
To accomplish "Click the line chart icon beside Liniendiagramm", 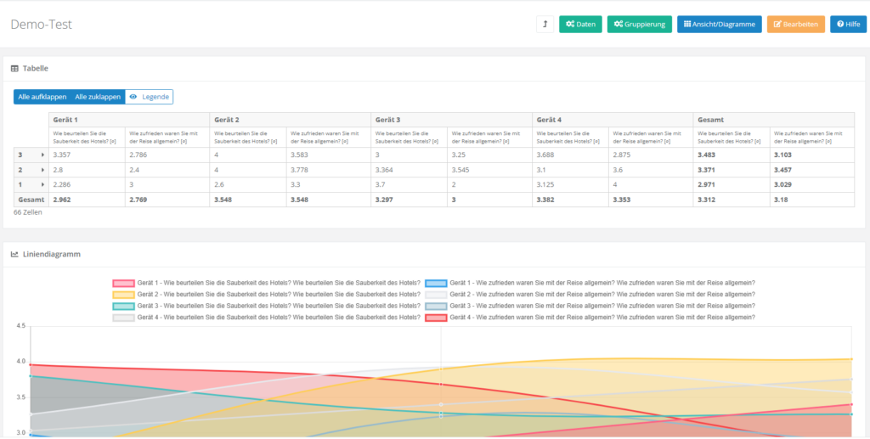I will pos(14,254).
